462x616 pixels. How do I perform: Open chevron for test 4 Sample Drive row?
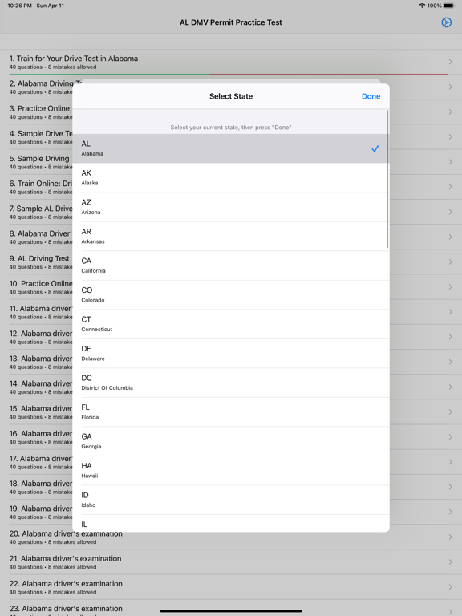tap(451, 136)
